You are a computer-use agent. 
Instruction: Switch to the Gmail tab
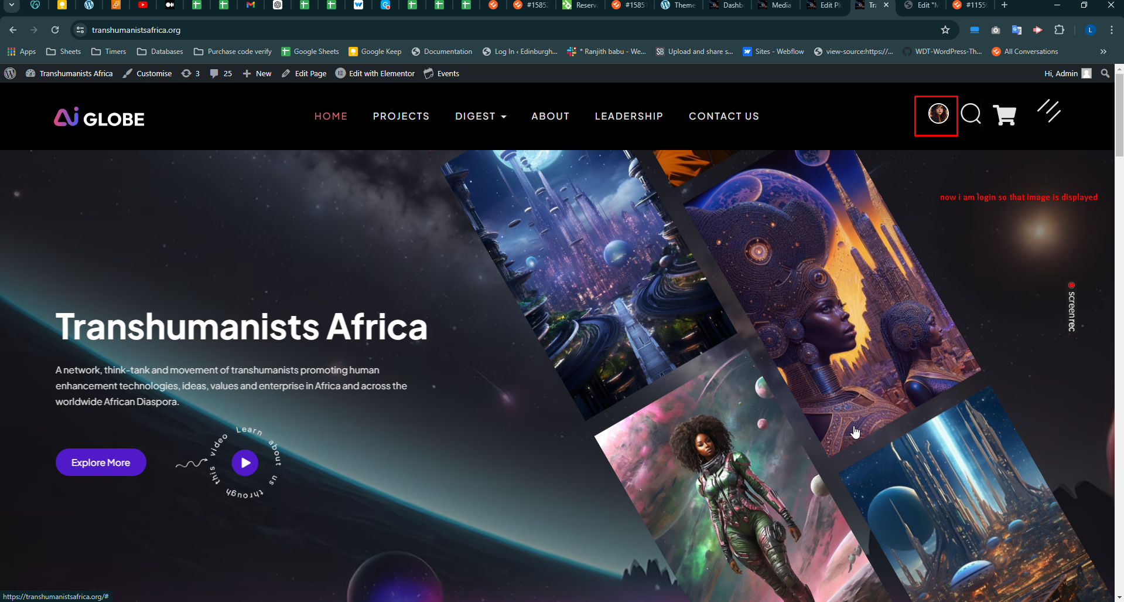click(251, 5)
